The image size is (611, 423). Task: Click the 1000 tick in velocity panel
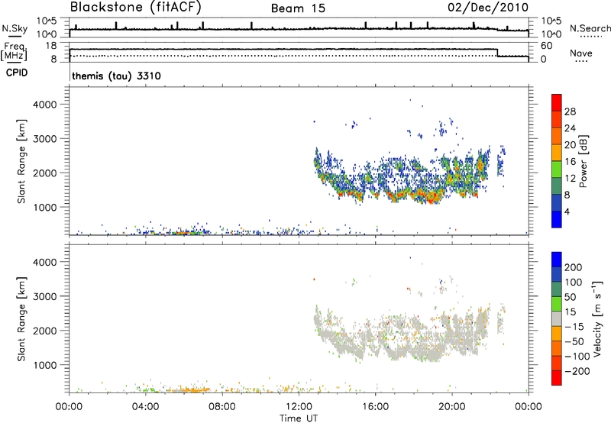(45, 365)
